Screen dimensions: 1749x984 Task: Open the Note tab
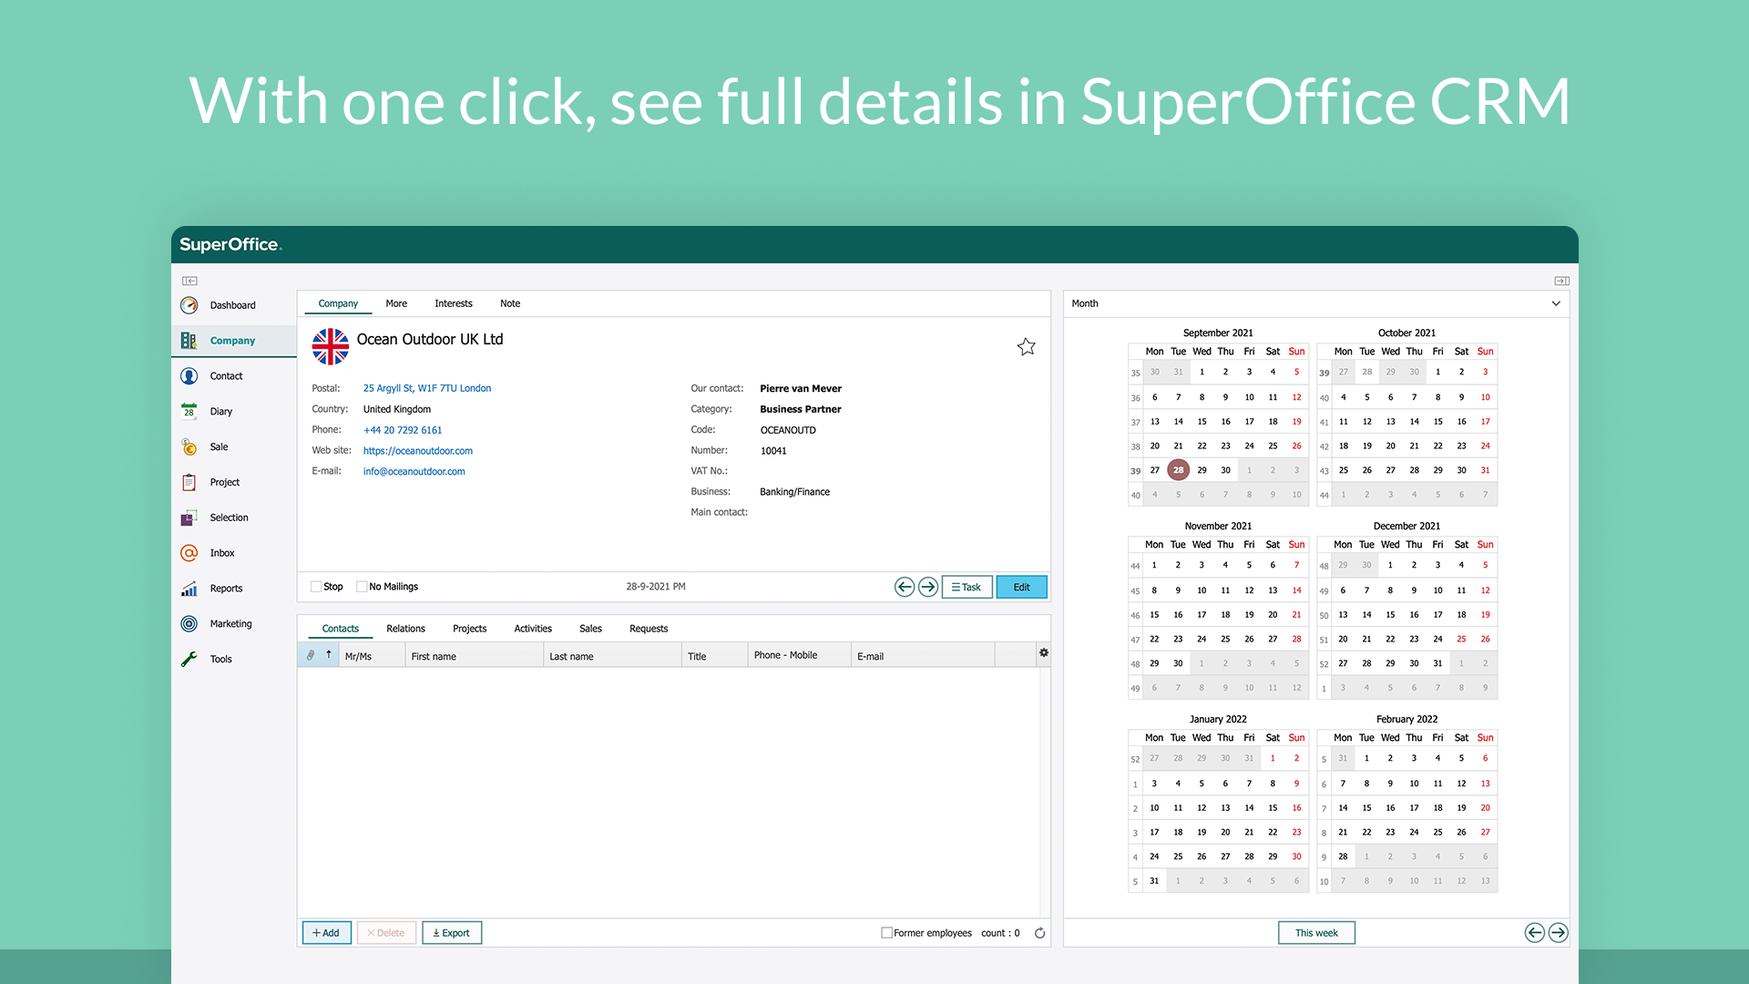coord(510,302)
